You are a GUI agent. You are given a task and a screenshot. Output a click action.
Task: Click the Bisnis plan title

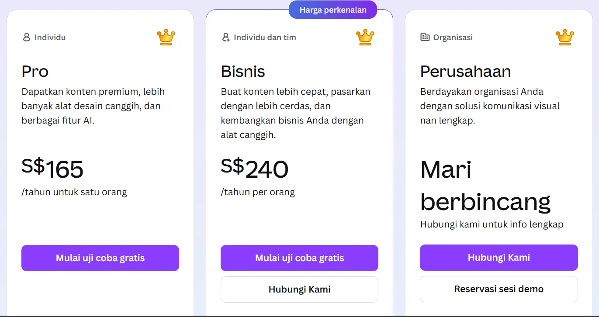pyautogui.click(x=243, y=72)
